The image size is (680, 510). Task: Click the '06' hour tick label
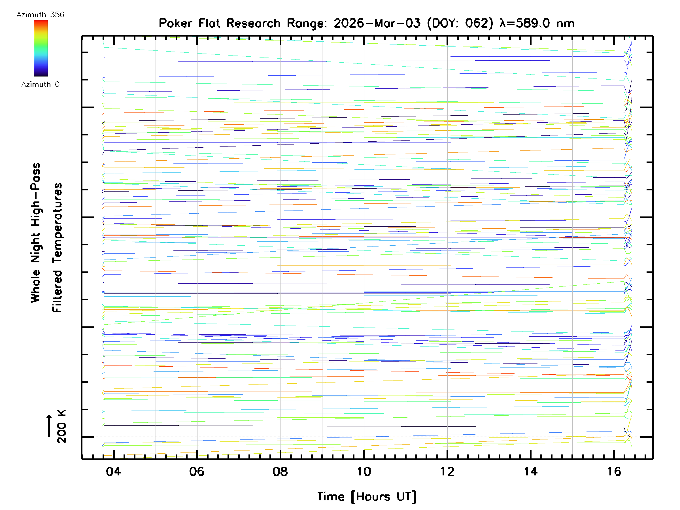coord(197,472)
